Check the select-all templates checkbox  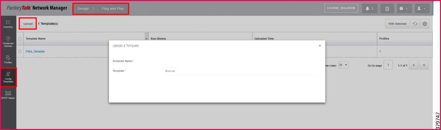(x=20, y=39)
